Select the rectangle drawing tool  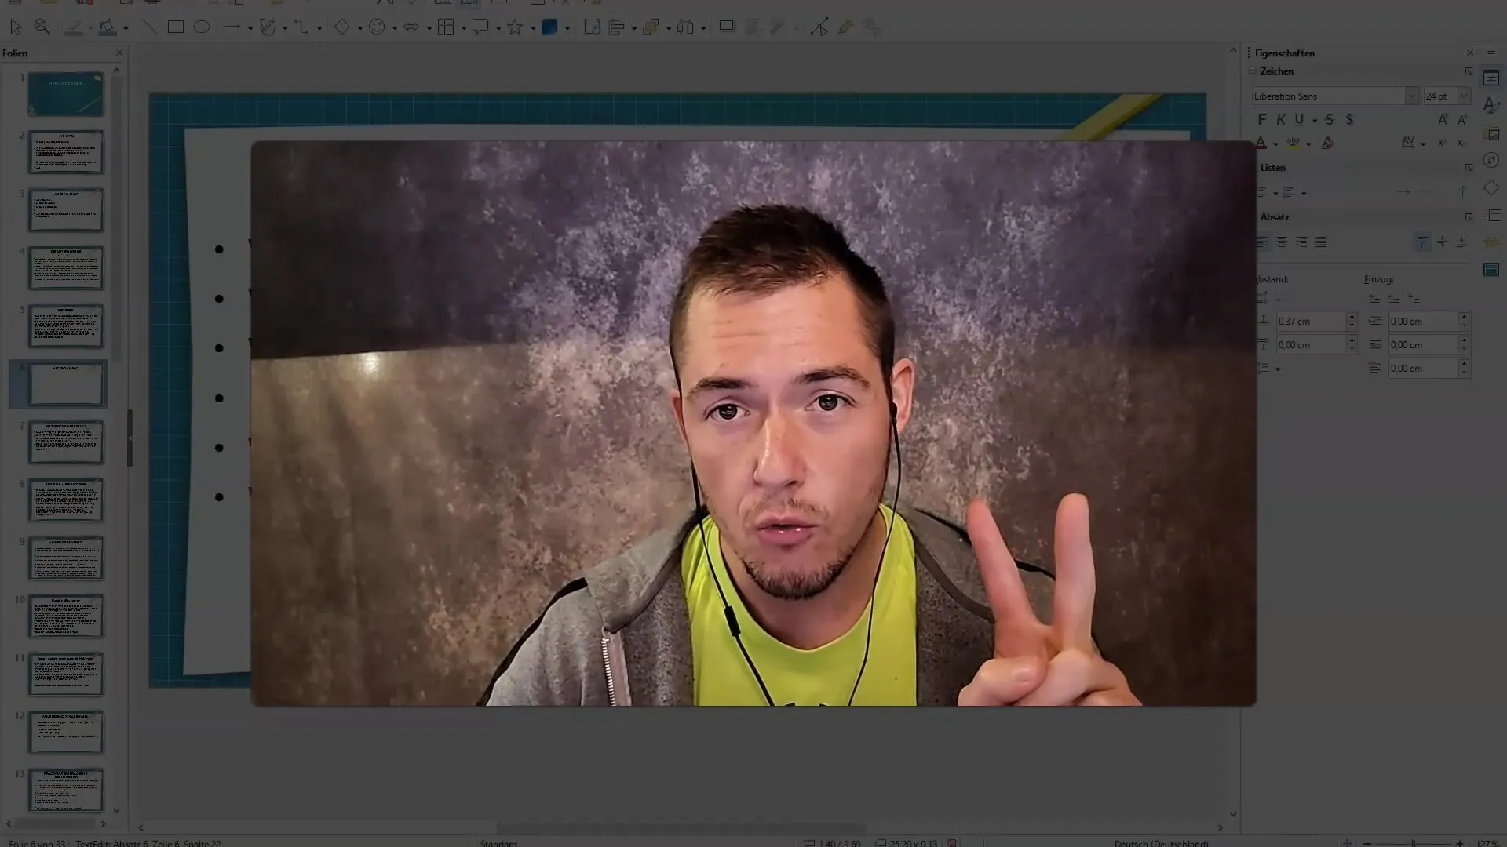coord(174,27)
